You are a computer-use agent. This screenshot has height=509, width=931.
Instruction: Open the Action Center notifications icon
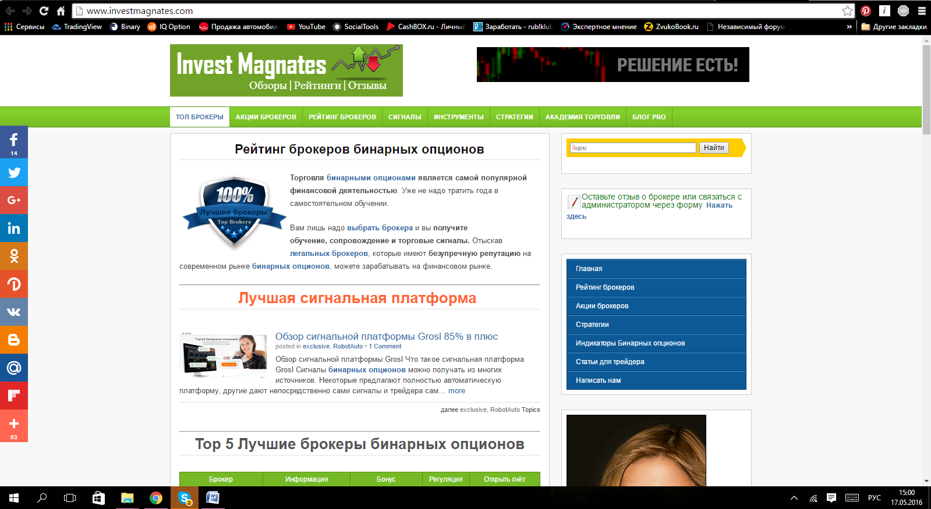pos(831,498)
